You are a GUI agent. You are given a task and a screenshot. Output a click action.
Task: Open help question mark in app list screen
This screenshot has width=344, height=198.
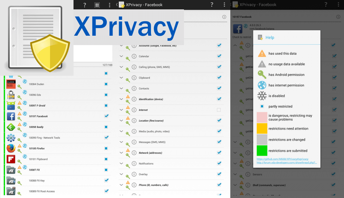coord(85,5)
